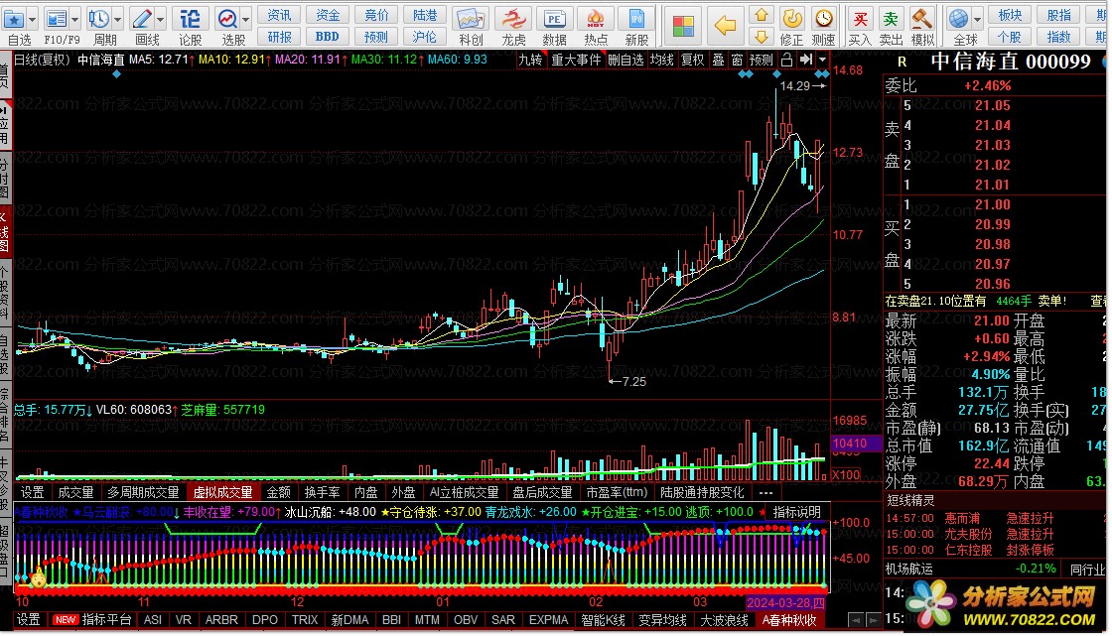Click the 惠而浦 alert entry
This screenshot has height=636, width=1112.
(x=962, y=518)
